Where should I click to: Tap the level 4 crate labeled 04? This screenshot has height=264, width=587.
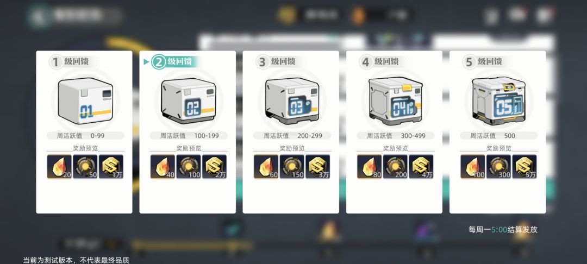pyautogui.click(x=395, y=101)
